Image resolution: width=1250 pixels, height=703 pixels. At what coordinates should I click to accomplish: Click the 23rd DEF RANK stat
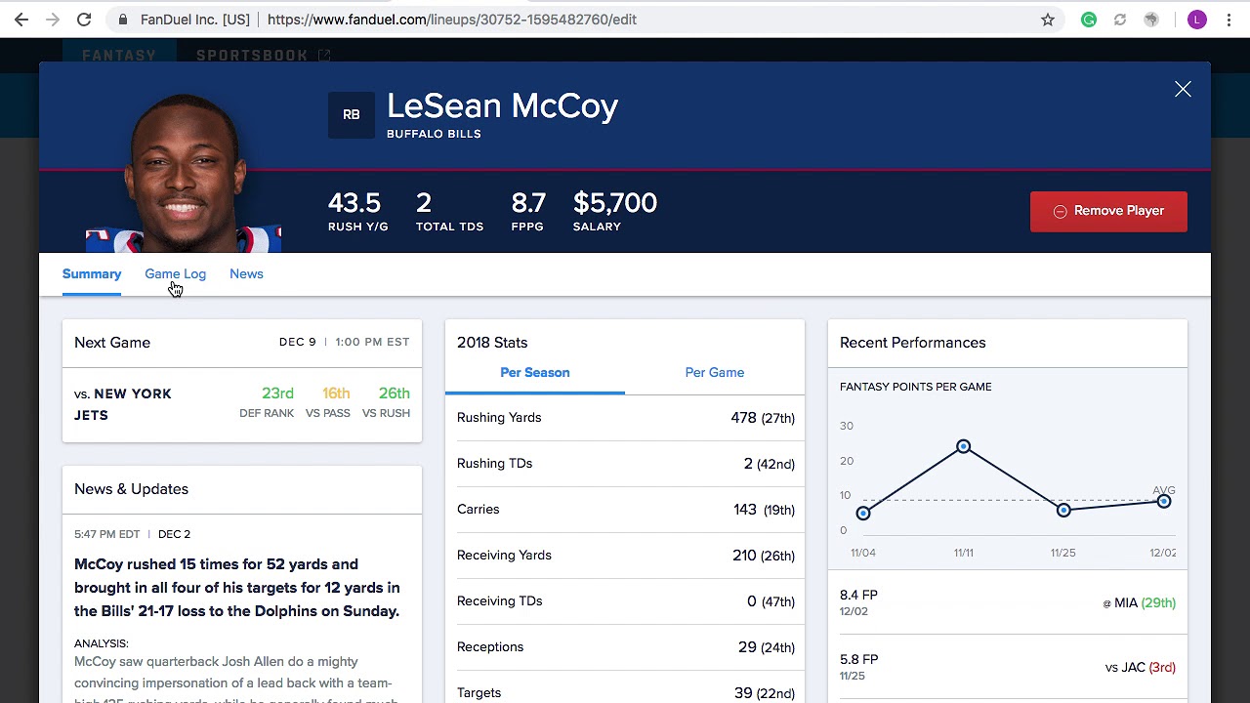[267, 402]
